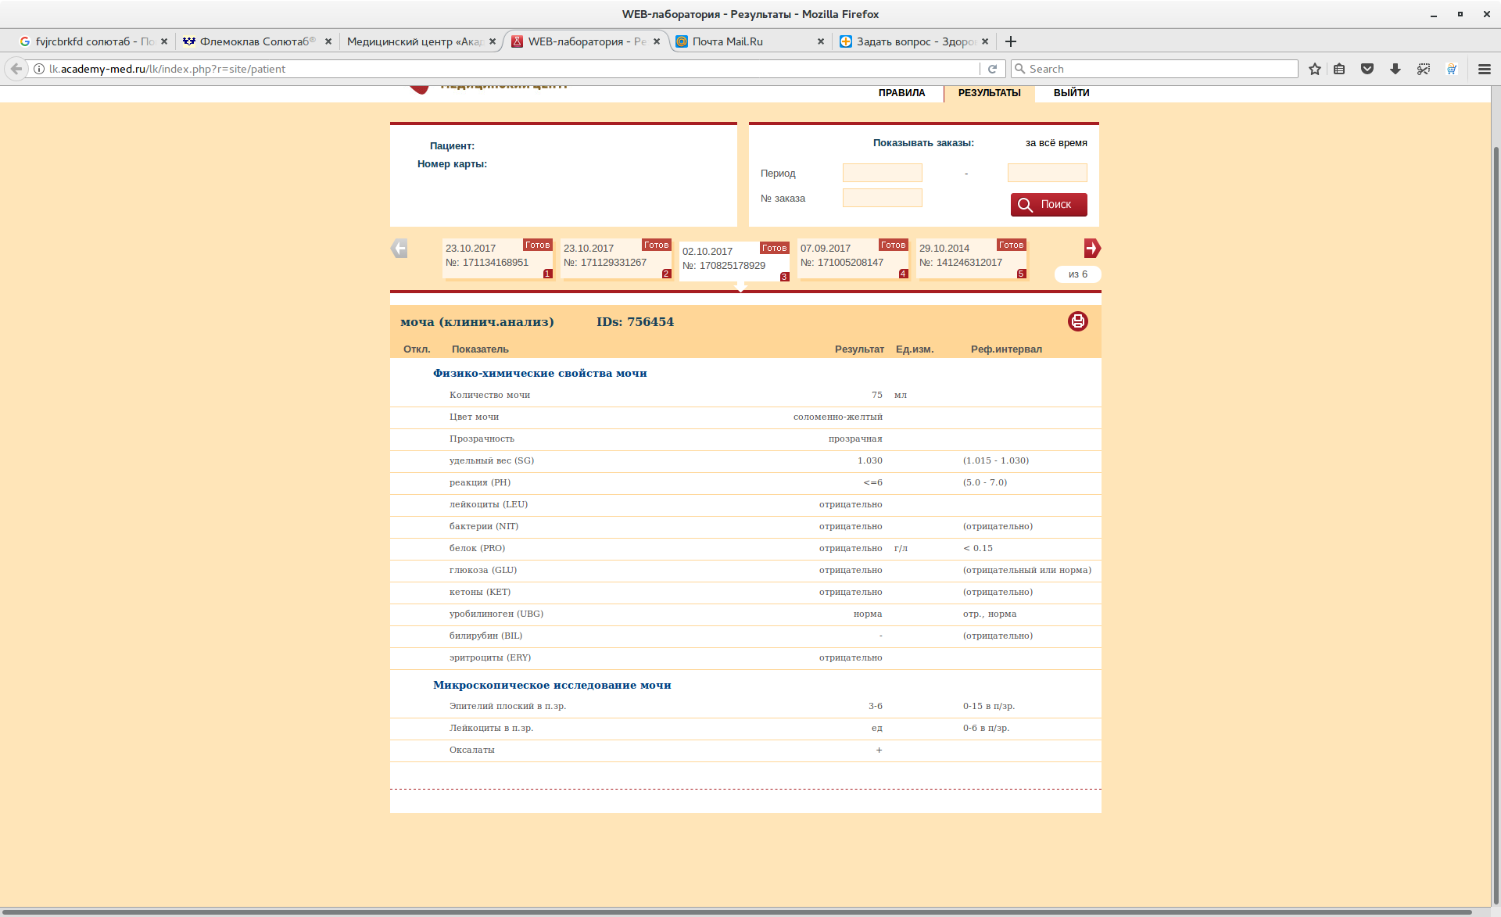Image resolution: width=1501 pixels, height=917 pixels.
Task: Open downloads arrow in Firefox toolbar
Action: point(1395,69)
